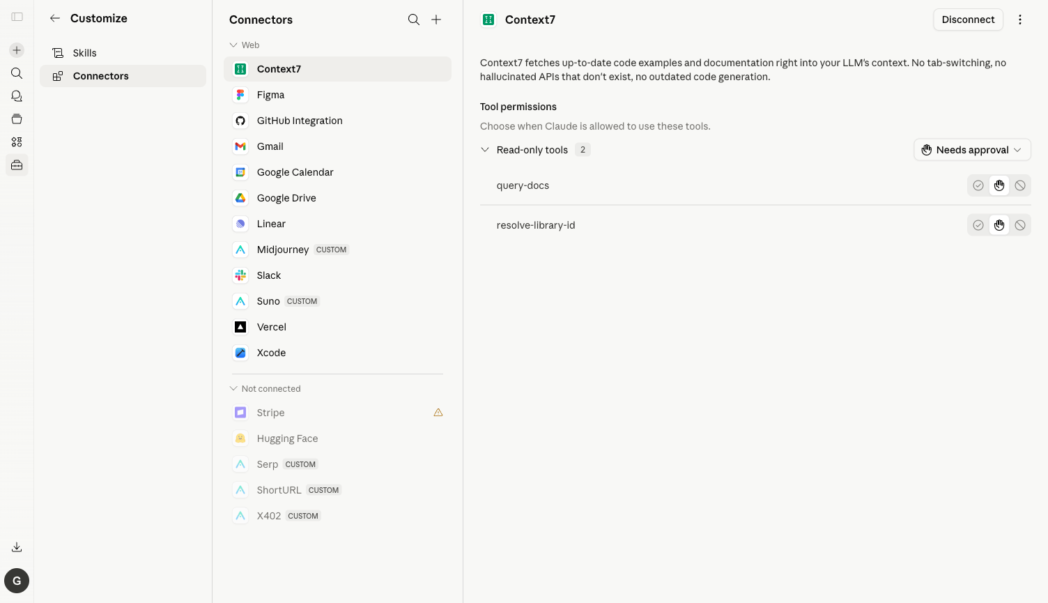
Task: Click the read-only tools count badge
Action: click(583, 150)
